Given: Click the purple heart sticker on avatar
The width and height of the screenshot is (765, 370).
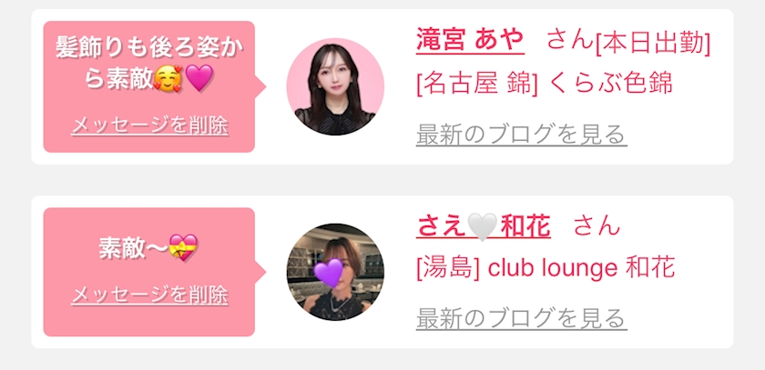Looking at the screenshot, I should pyautogui.click(x=329, y=272).
